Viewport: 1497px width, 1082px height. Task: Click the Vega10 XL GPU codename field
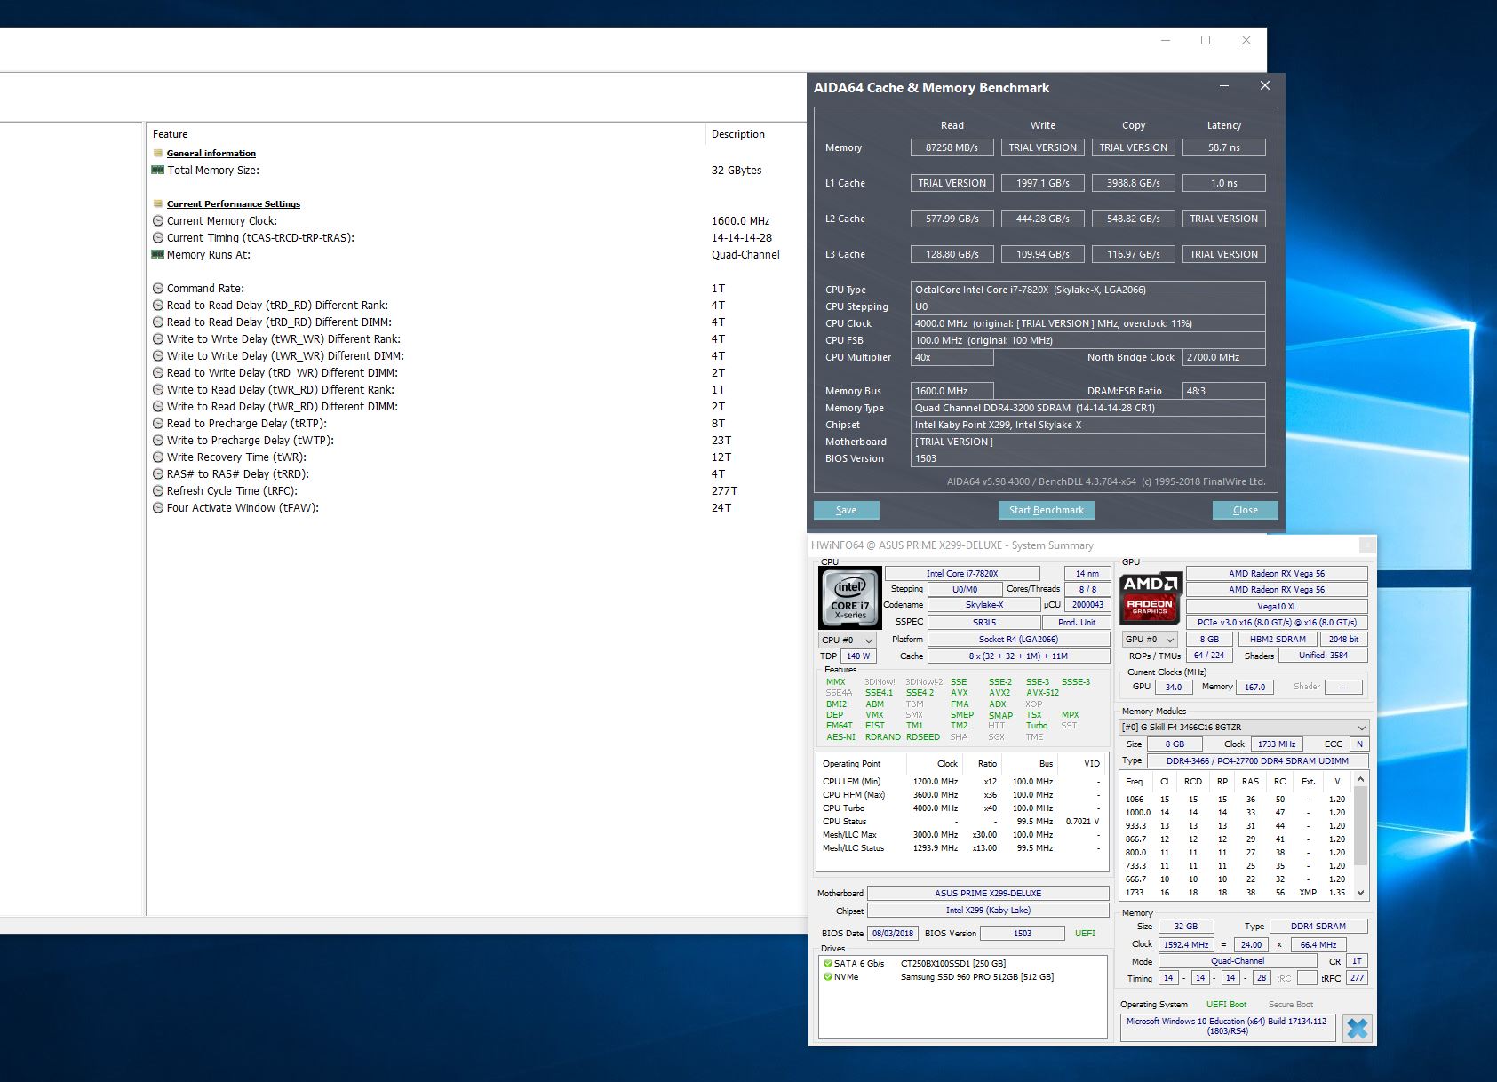[1276, 607]
